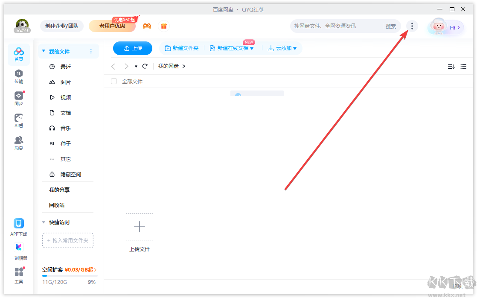Tick the 全部文件 select-all checkbox
The height and width of the screenshot is (298, 477).
(x=114, y=81)
